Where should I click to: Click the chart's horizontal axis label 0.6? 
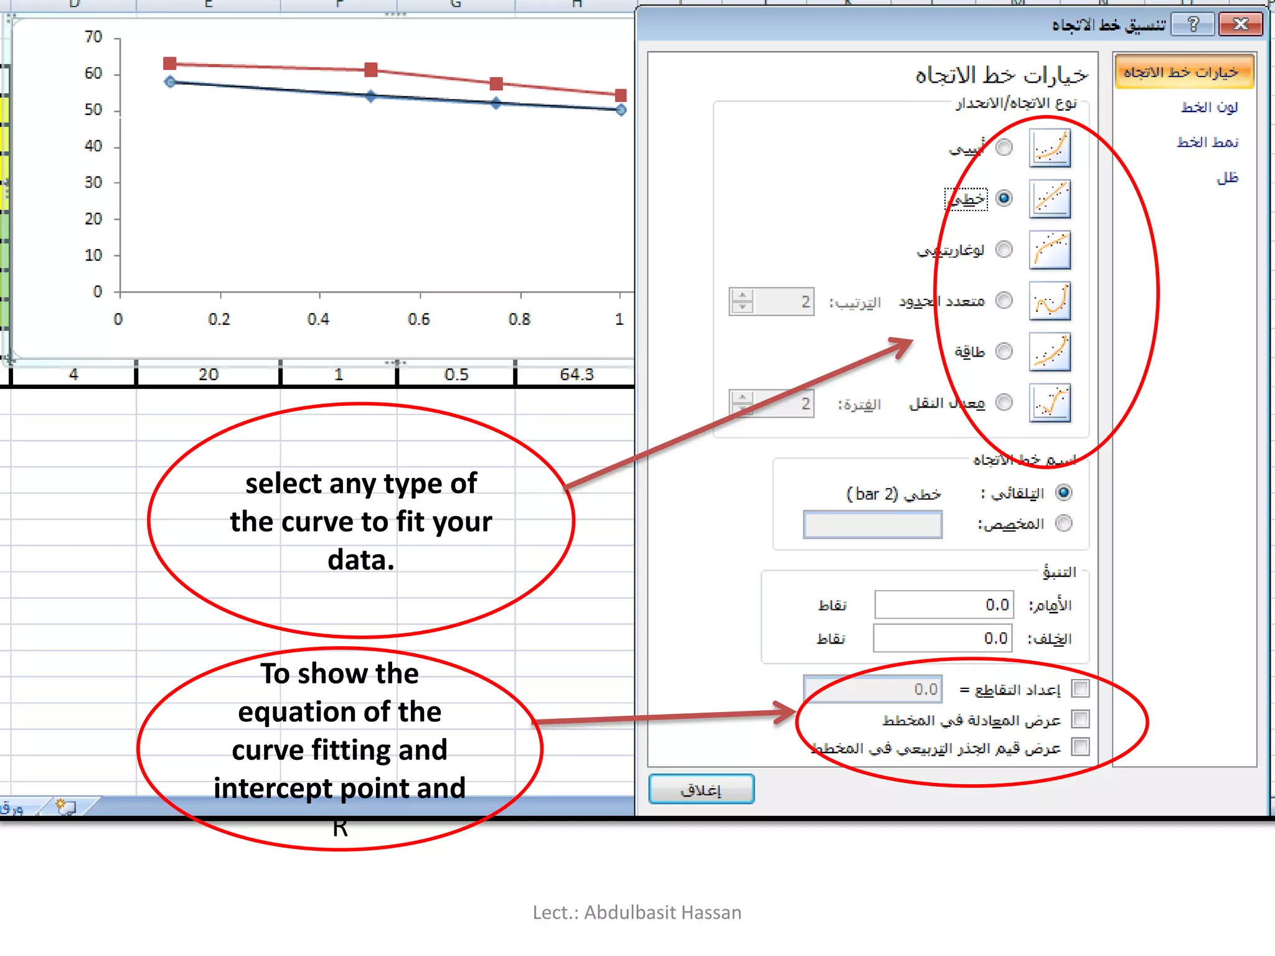click(419, 320)
